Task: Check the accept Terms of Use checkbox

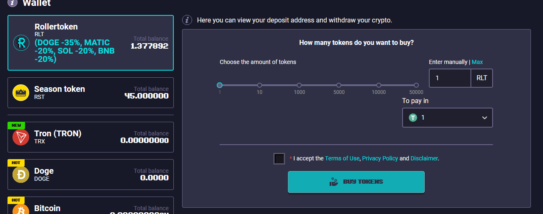Action: point(279,159)
